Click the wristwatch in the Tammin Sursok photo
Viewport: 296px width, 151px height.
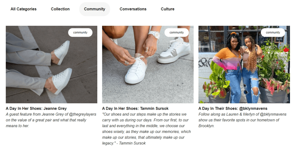154,35
